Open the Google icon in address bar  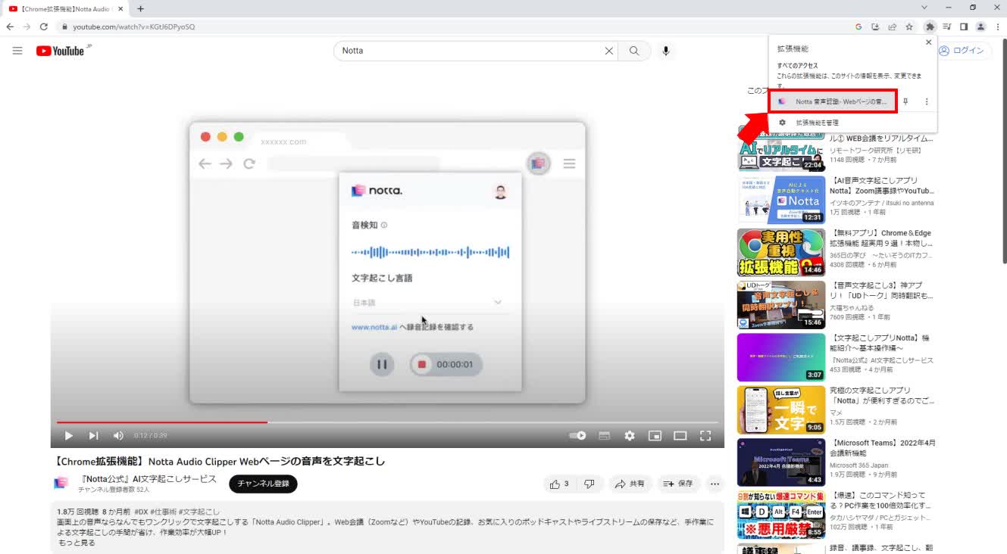[858, 26]
